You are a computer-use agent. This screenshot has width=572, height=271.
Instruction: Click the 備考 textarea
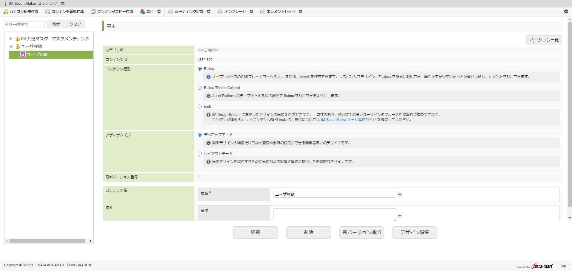coord(335,215)
